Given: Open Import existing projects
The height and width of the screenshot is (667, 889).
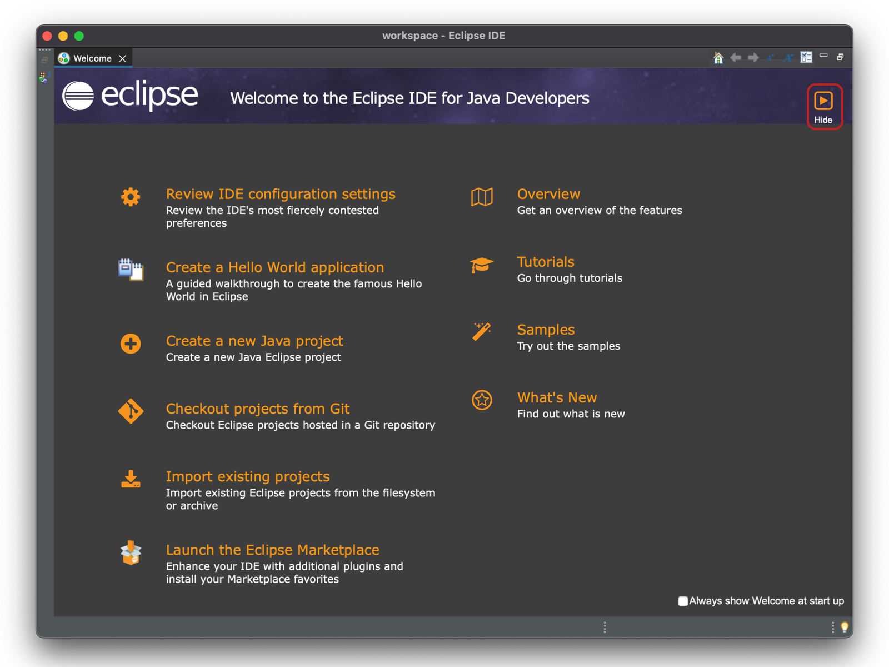Looking at the screenshot, I should click(248, 476).
